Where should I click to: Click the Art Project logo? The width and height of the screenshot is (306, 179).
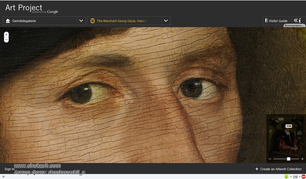click(32, 9)
